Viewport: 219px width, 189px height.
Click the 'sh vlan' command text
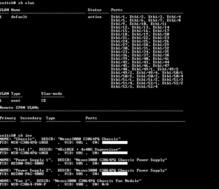click(x=26, y=3)
